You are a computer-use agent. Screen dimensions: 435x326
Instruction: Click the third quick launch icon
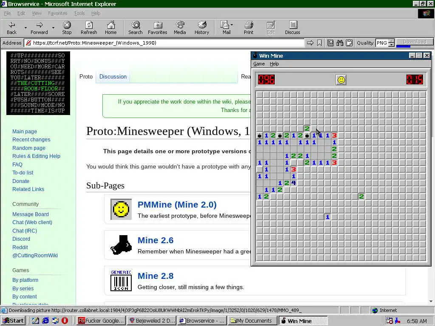click(x=55, y=320)
